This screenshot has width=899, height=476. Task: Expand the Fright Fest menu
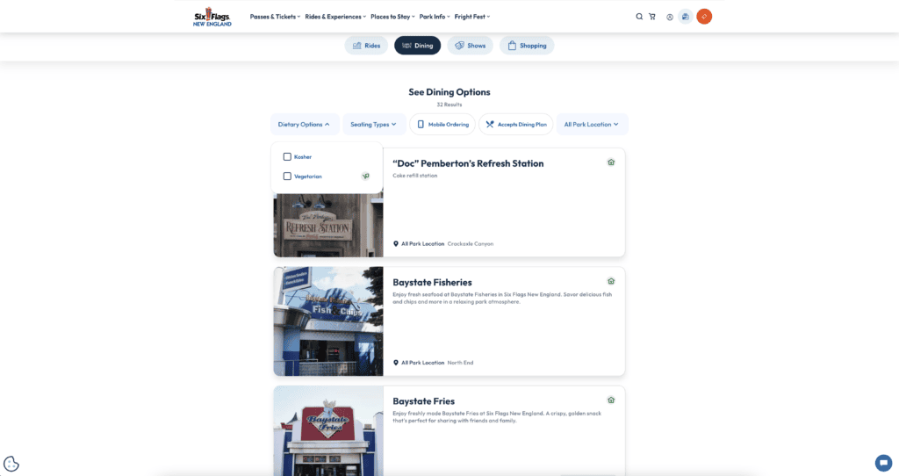click(x=472, y=17)
